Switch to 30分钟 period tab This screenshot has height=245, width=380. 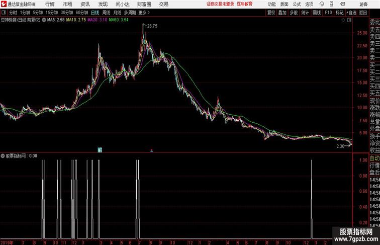point(67,13)
